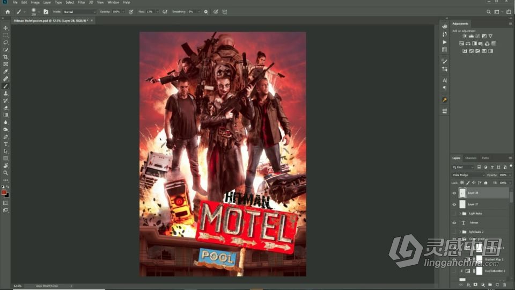This screenshot has height=290, width=515.
Task: Click the background black color swatch
Action: [8, 195]
